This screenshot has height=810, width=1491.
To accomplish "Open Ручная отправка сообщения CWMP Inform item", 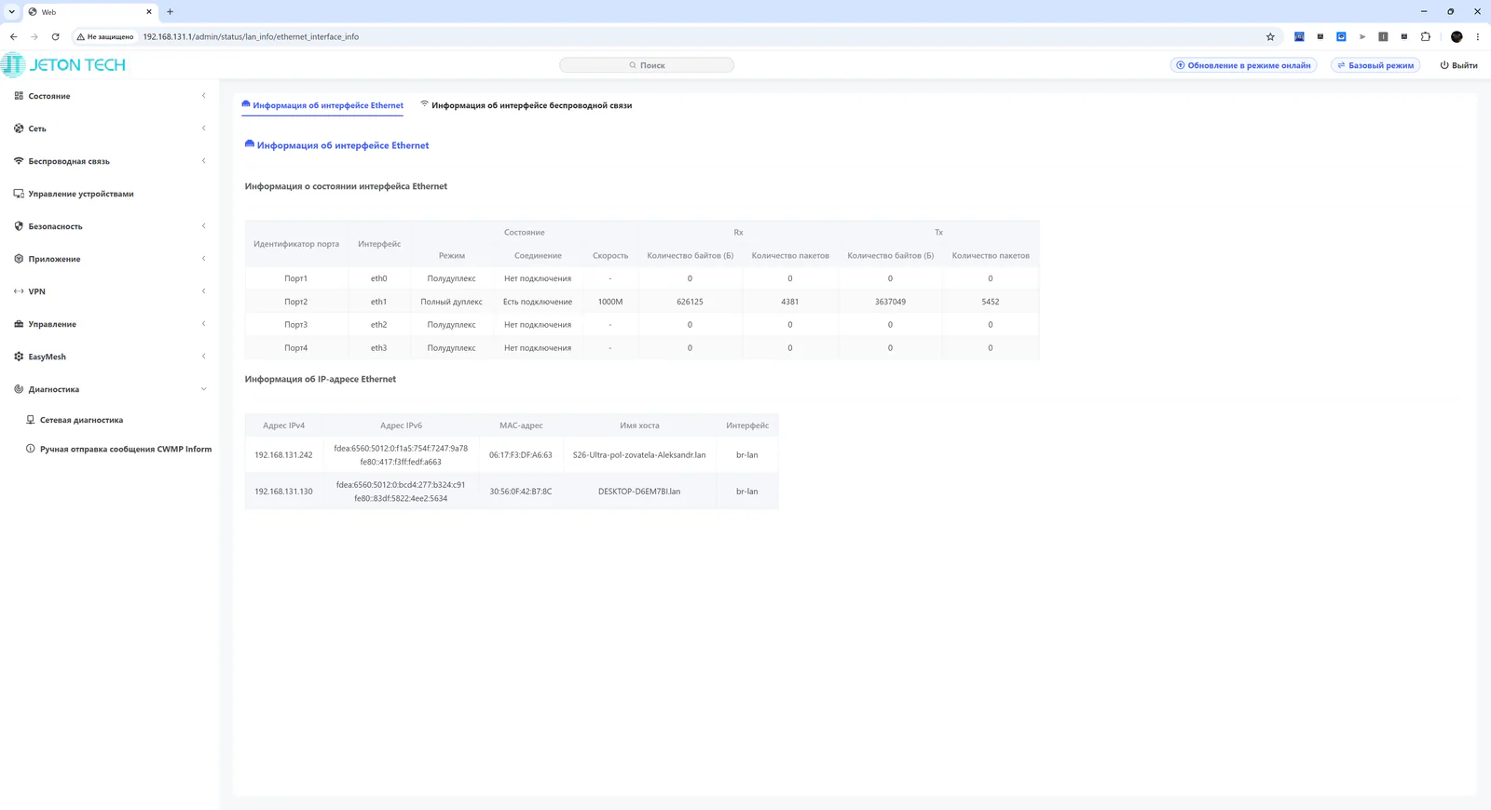I will (x=119, y=449).
